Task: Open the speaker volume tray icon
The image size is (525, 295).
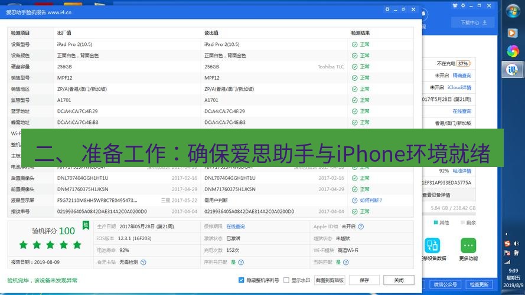Action: (x=516, y=244)
